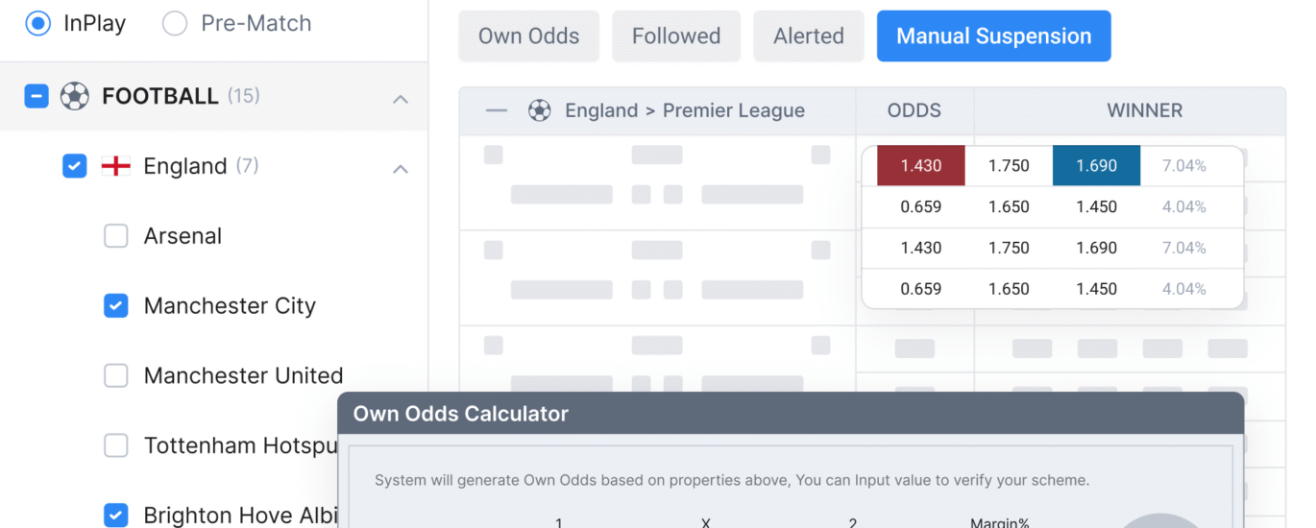This screenshot has height=528, width=1316.
Task: Click the red 1.430 odds cell
Action: tap(920, 166)
